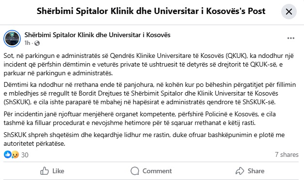The image size is (304, 180).
Task: Click the speech bubble icon beside Comment
Action: pos(135,171)
